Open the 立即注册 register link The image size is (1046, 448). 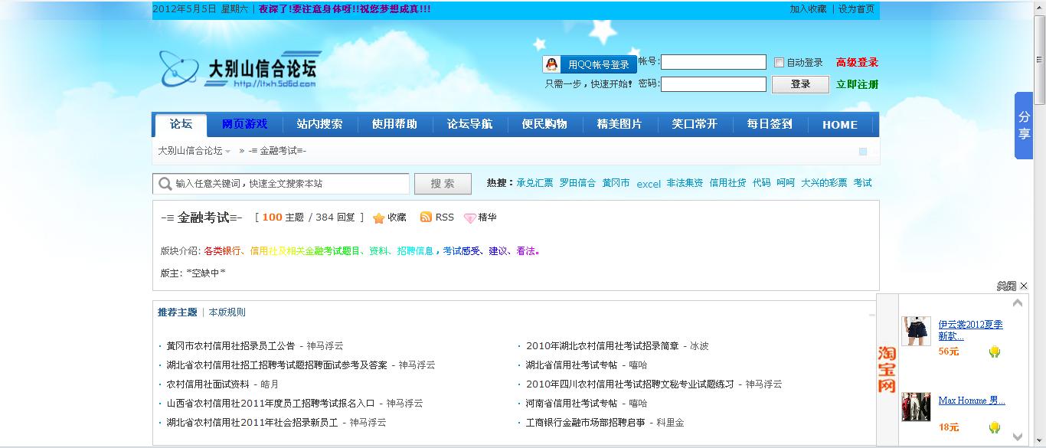857,84
